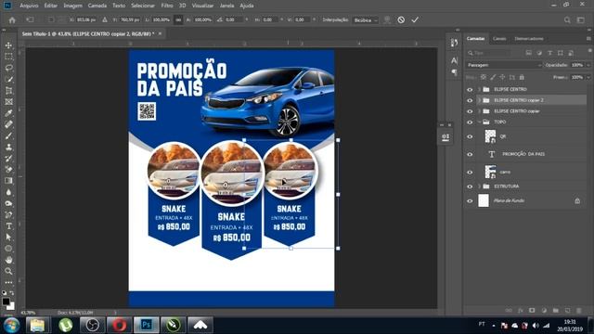
Task: Select the Crop tool
Action: click(8, 91)
